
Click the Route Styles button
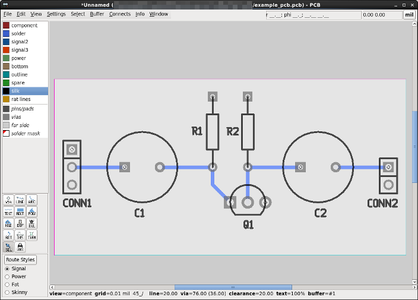point(20,260)
